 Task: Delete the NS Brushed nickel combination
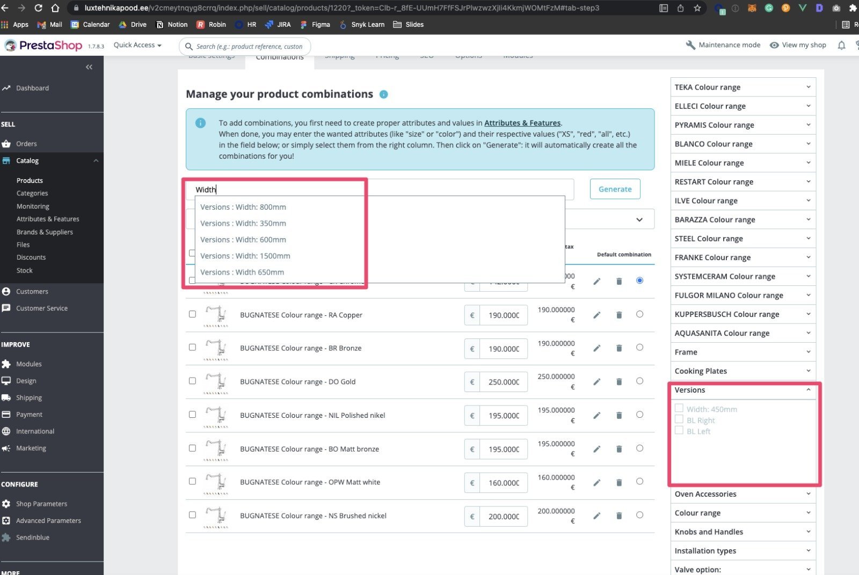point(619,516)
